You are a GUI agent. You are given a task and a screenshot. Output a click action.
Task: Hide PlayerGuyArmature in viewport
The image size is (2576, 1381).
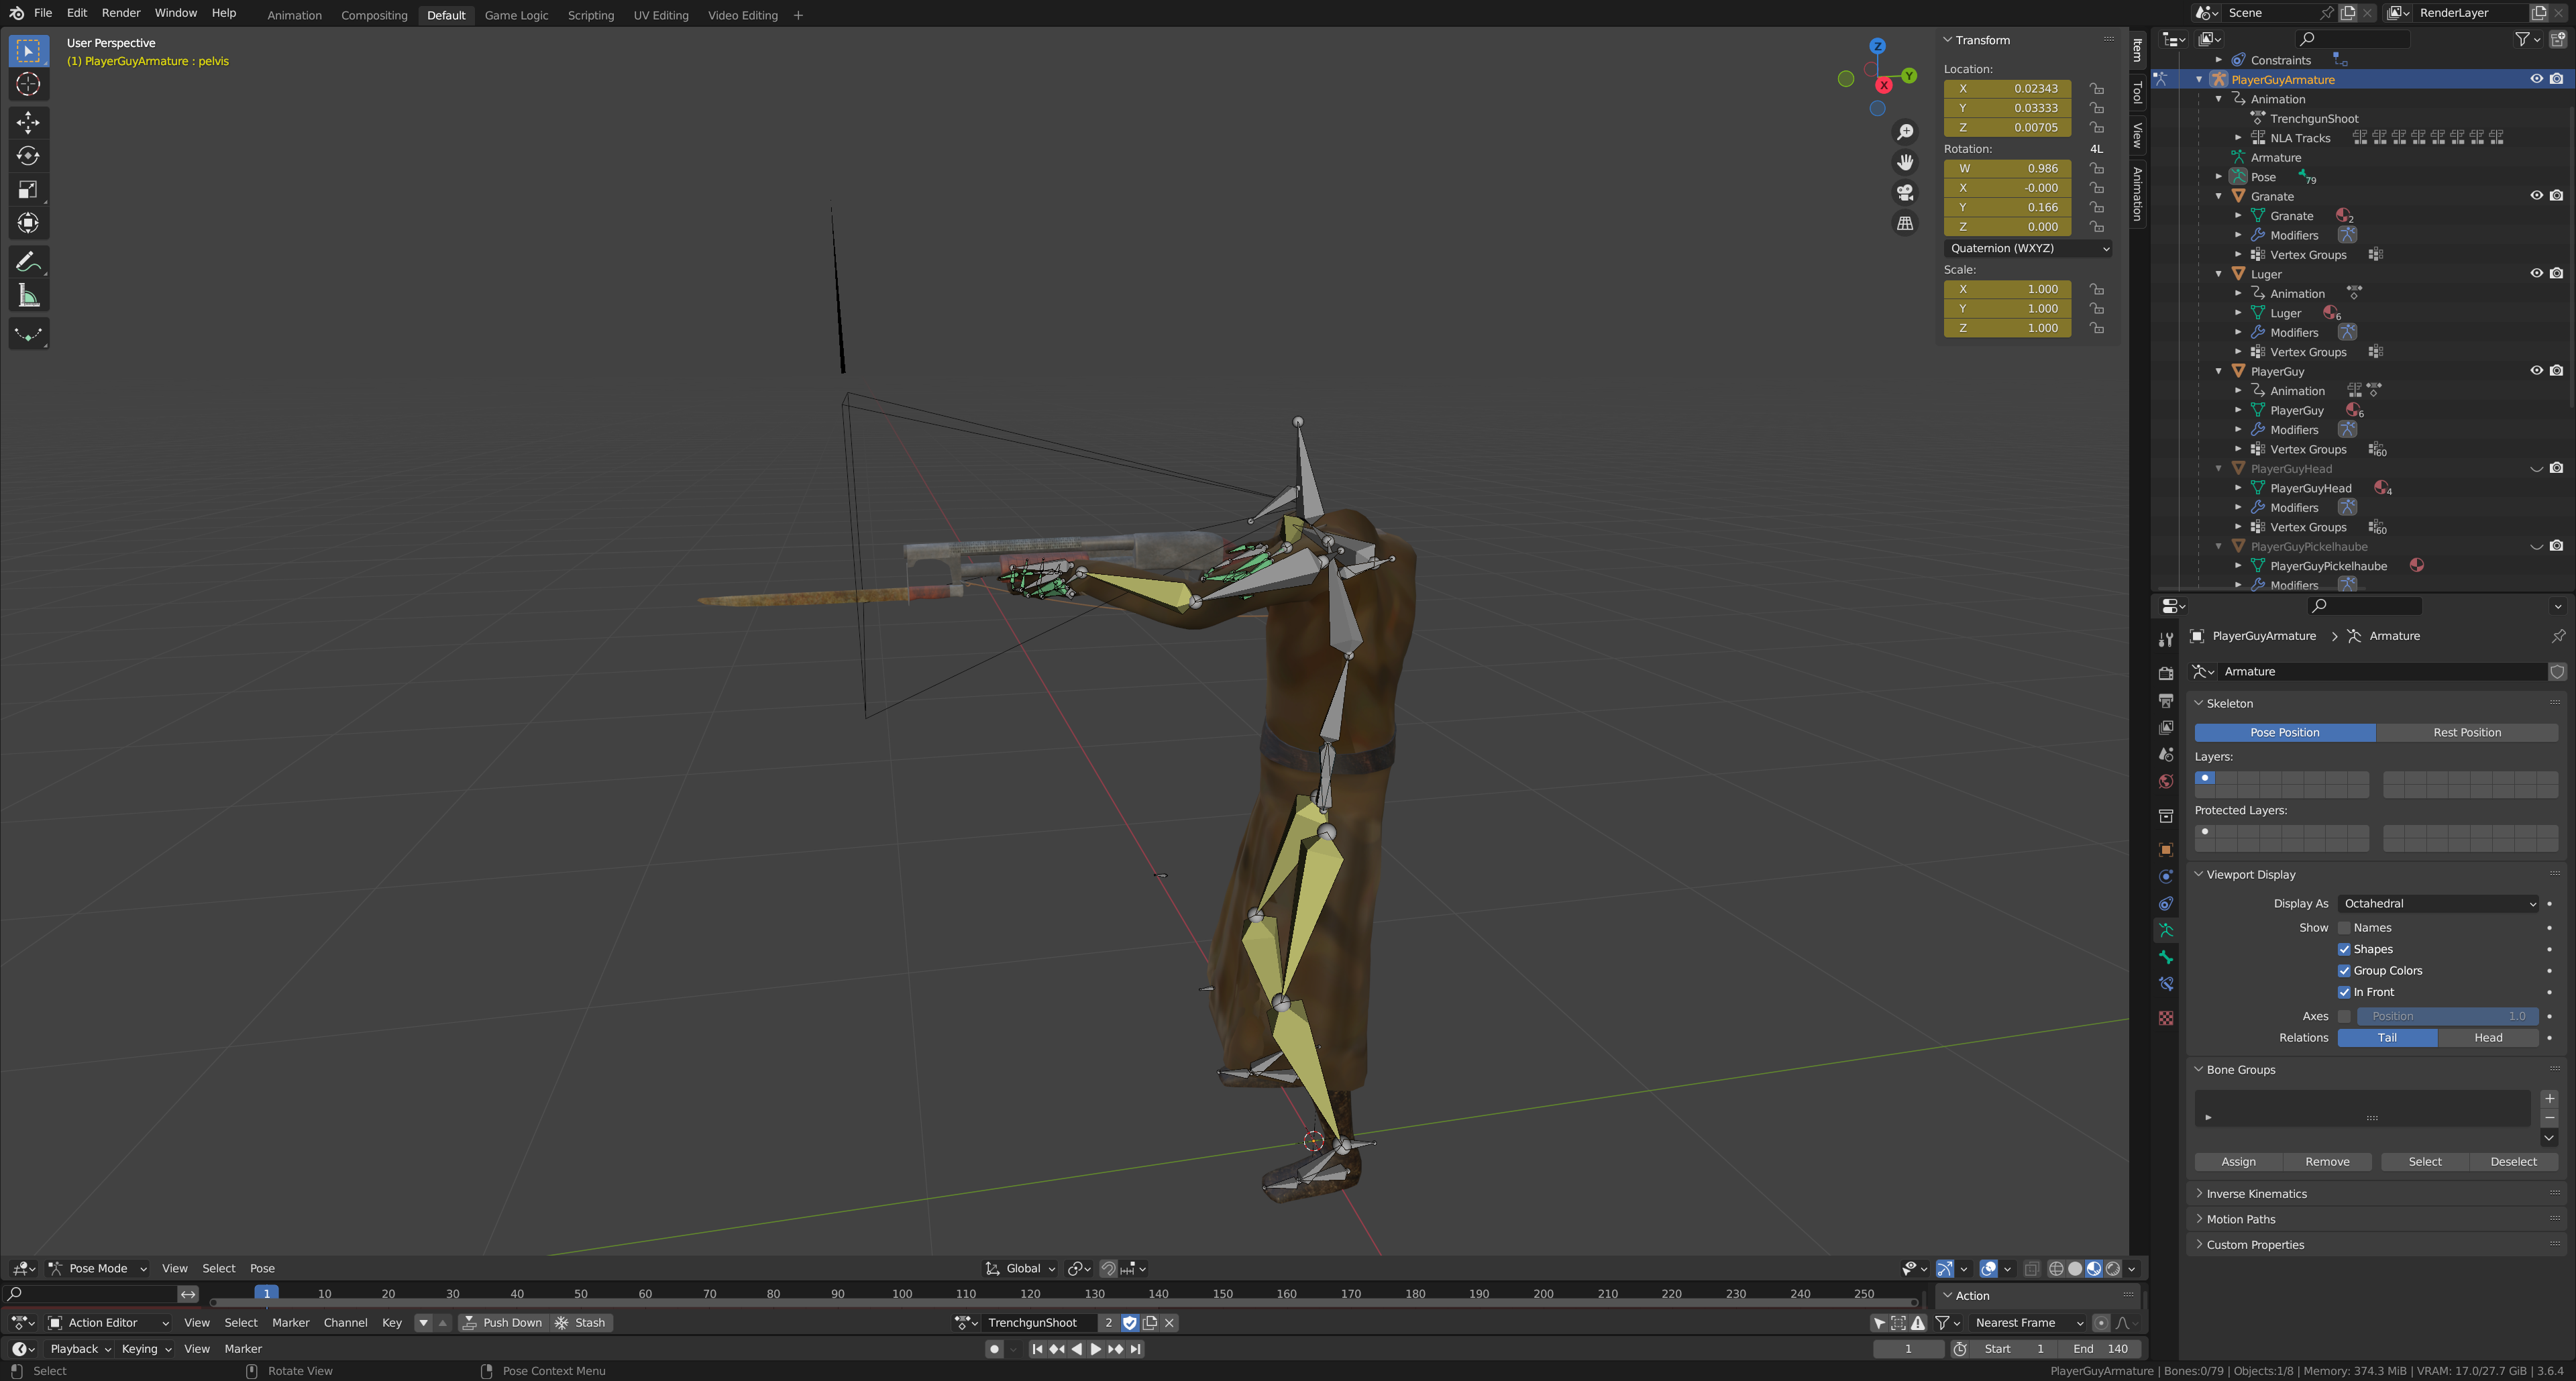2536,79
